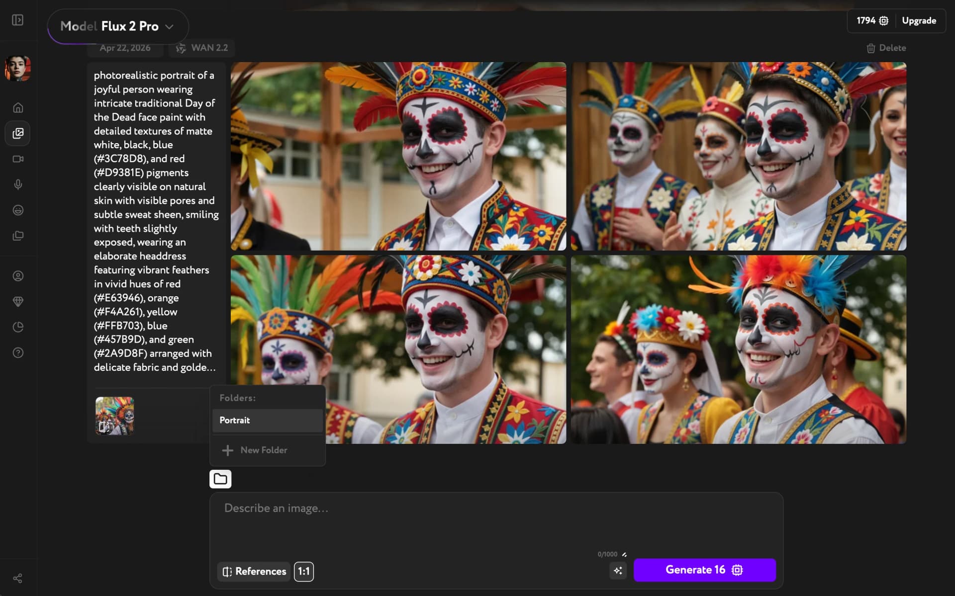
Task: Expand the Model Flux 2 Pro dropdown
Action: [x=118, y=26]
